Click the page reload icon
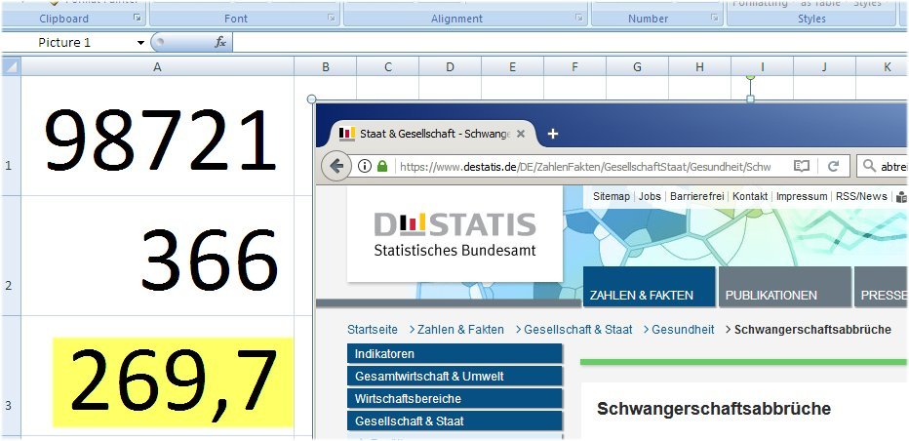This screenshot has width=909, height=441. coord(833,166)
